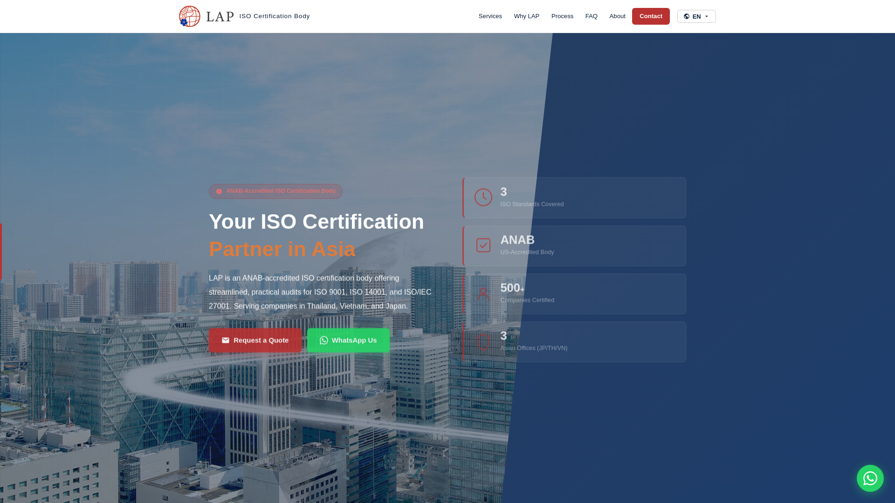Viewport: 895px width, 503px height.
Task: Navigate to FAQ
Action: (x=591, y=16)
